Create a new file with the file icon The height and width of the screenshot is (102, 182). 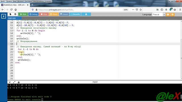tap(11, 14)
